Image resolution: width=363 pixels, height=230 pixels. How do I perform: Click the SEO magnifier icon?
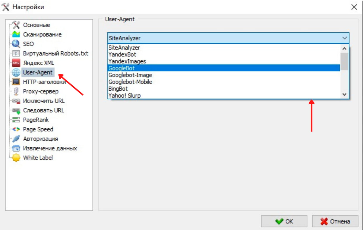(x=16, y=44)
